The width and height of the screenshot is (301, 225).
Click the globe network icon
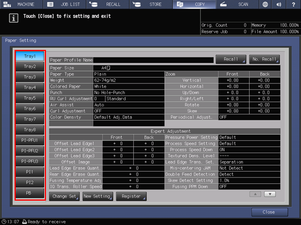265,4
